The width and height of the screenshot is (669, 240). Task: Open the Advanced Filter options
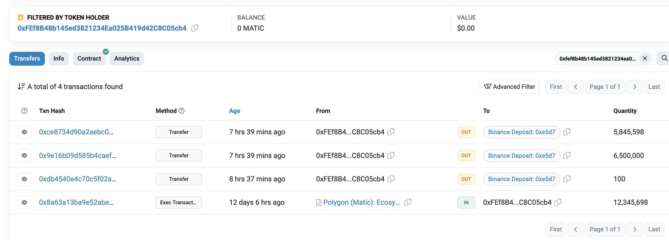point(510,87)
